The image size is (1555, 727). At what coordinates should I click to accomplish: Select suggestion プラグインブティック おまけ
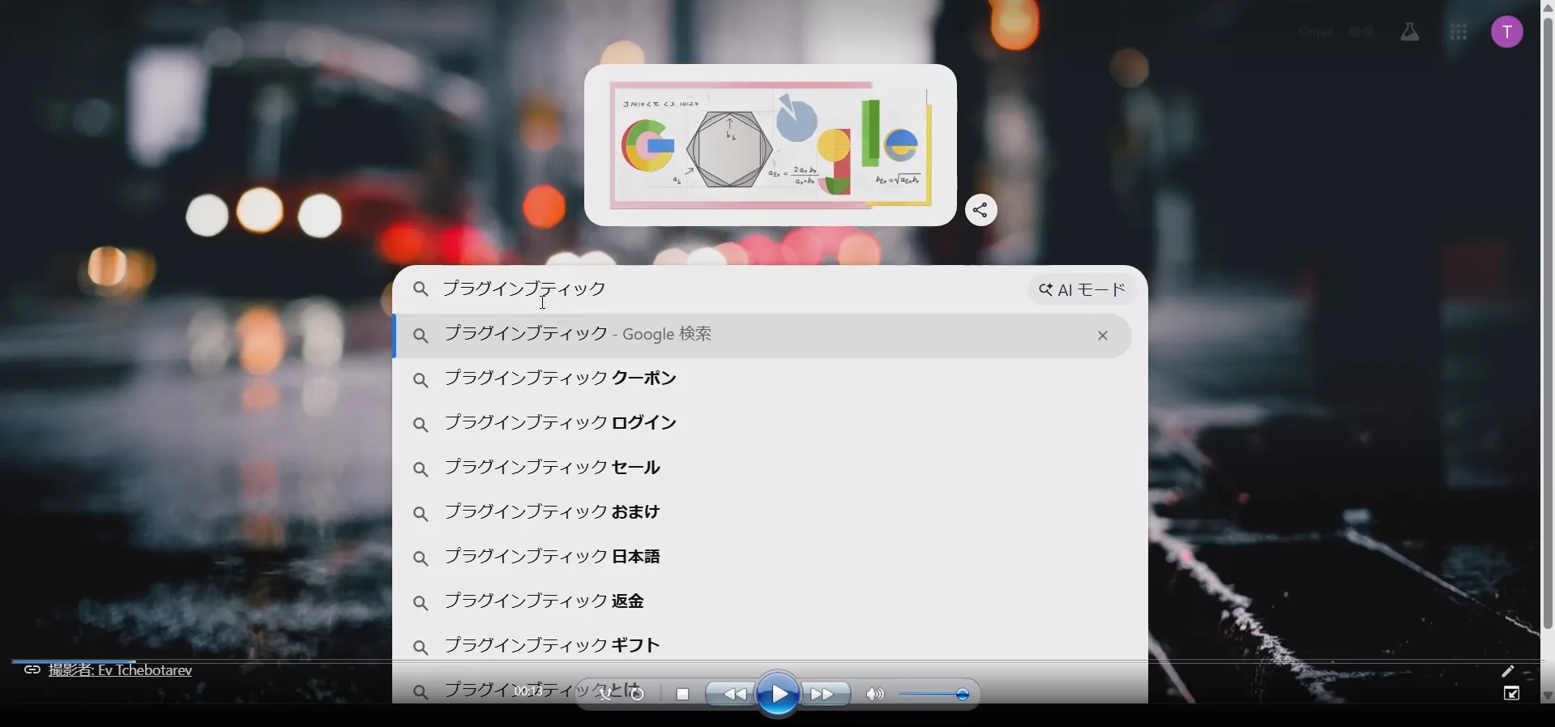coord(763,513)
